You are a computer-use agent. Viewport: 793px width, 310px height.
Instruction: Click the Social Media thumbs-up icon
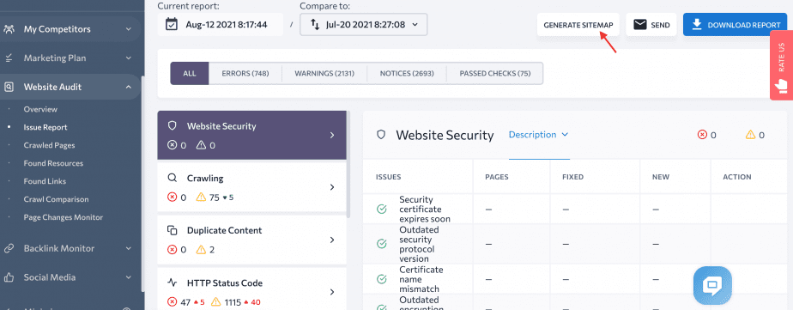9,277
